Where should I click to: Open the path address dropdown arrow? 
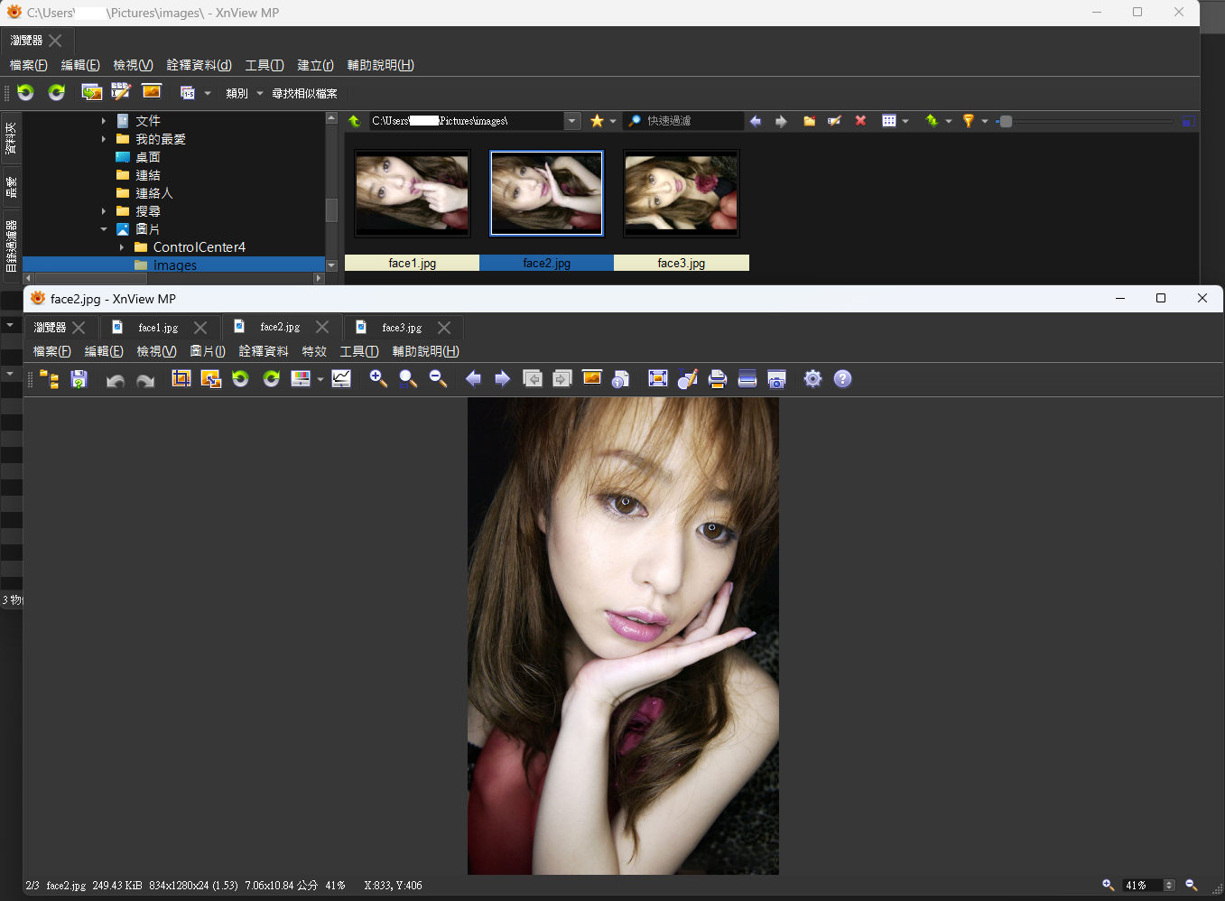(571, 121)
